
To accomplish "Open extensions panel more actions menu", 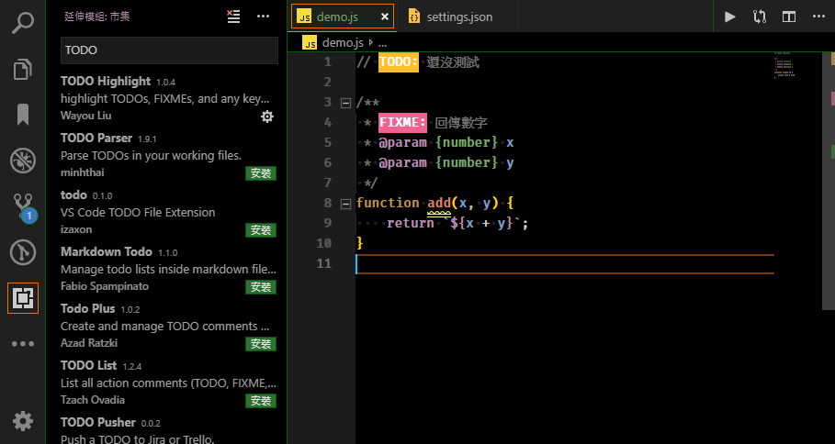I will coord(263,17).
